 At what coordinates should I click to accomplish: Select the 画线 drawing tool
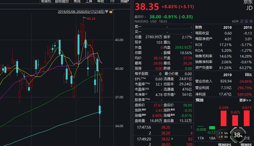pyautogui.click(x=77, y=1)
